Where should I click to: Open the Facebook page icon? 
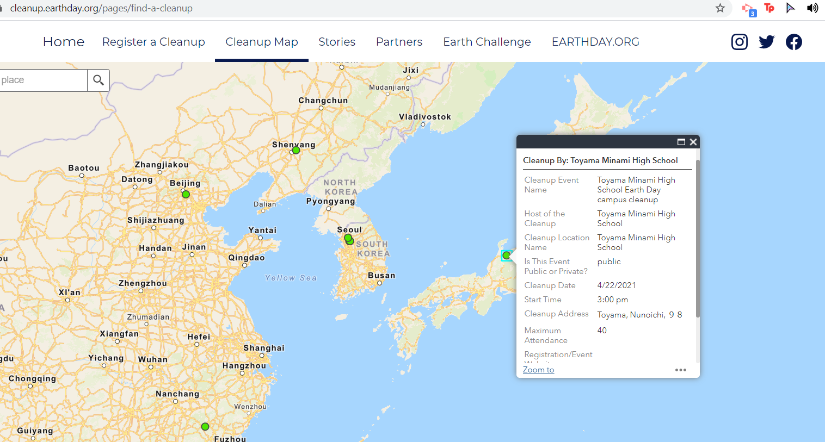794,42
